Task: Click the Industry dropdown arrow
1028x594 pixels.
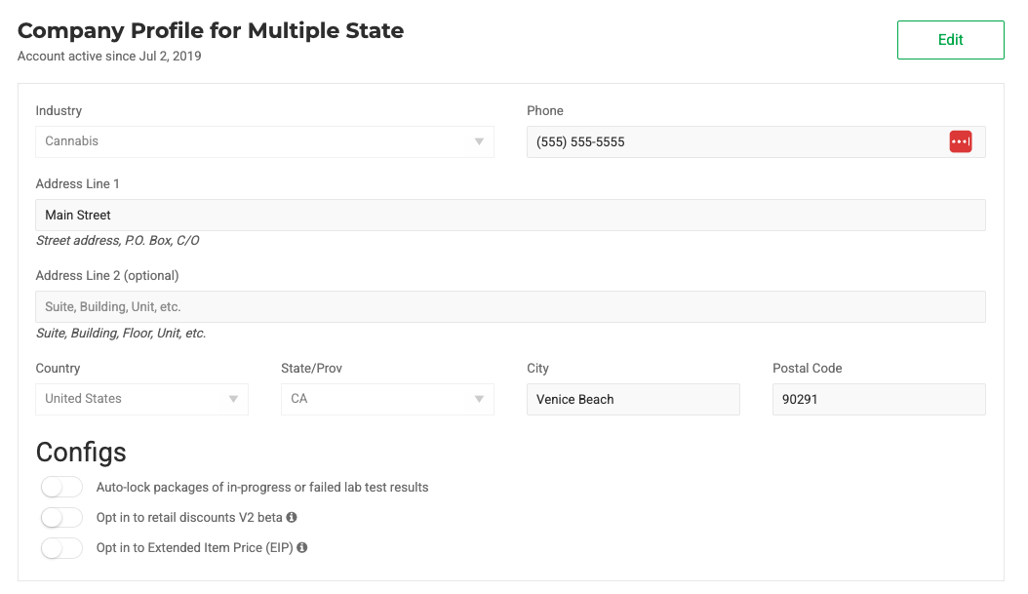Action: tap(479, 141)
